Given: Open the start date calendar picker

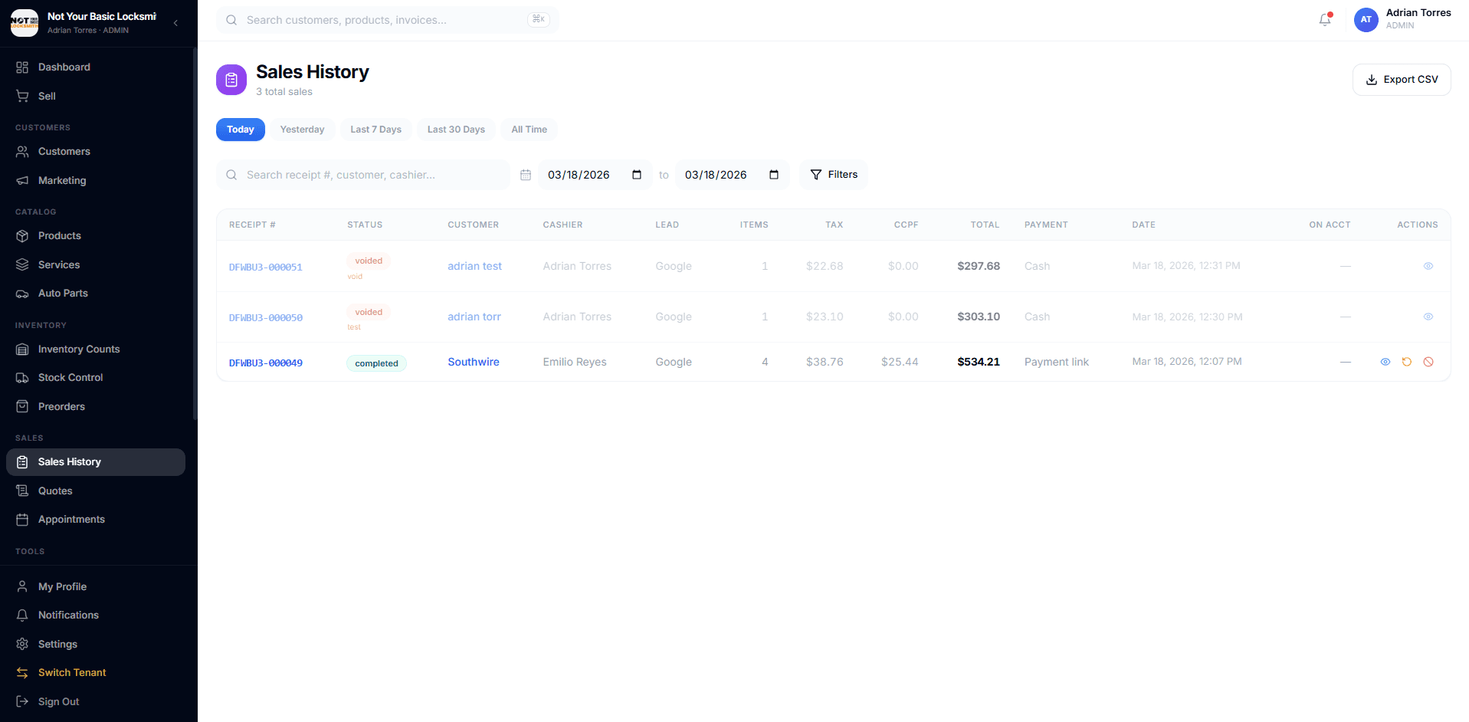Looking at the screenshot, I should pyautogui.click(x=636, y=175).
